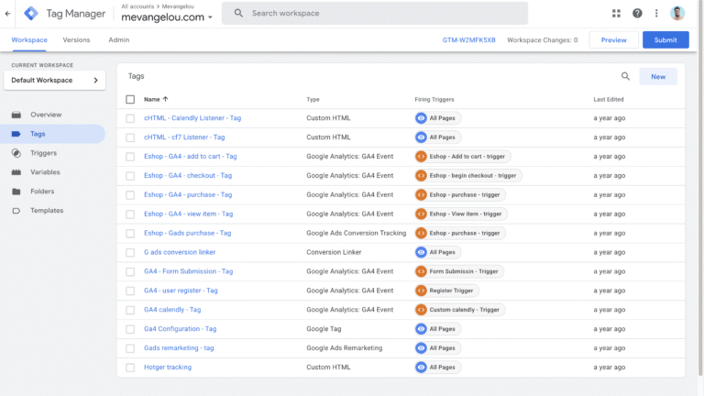Screen dimensions: 704x396
Task: Click the Search workspace input field
Action: [385, 13]
